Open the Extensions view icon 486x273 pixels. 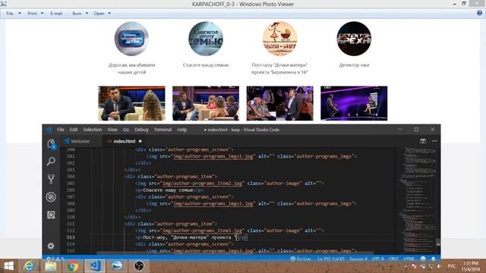51,215
